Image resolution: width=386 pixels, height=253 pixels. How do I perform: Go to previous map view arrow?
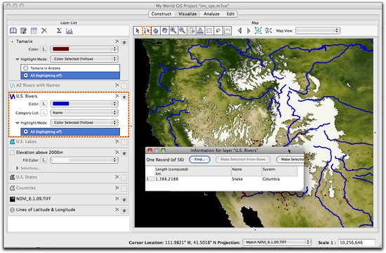[x=239, y=31]
